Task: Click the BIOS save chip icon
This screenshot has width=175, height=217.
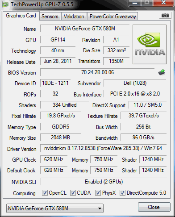Action: 162,72
